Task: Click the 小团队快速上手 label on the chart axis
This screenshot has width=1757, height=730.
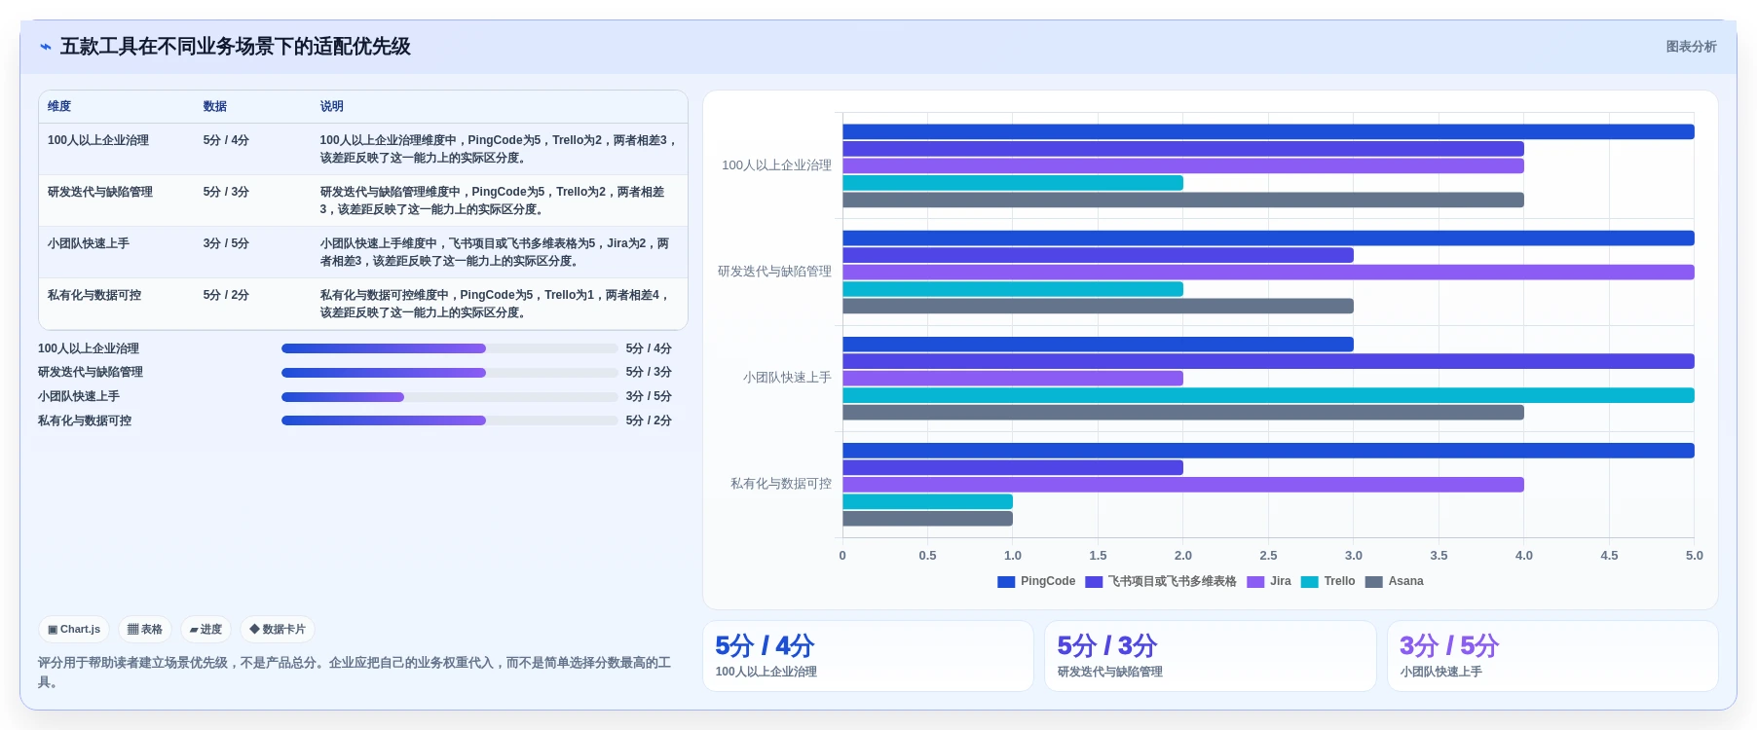Action: pos(787,378)
